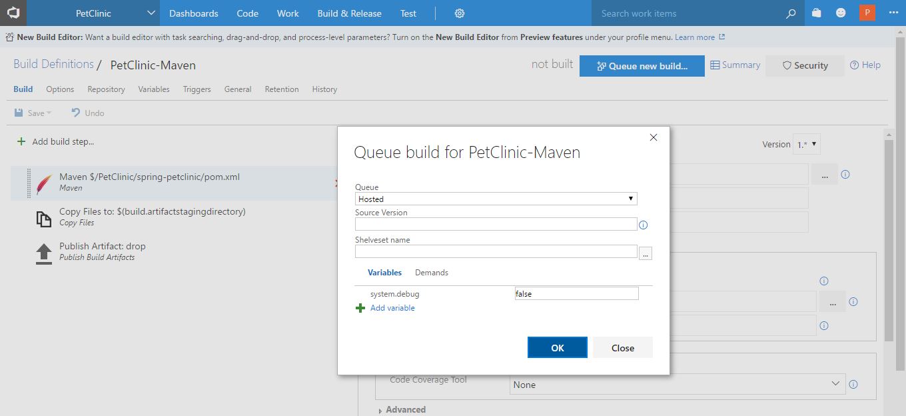Click the green plus next to Add variable
Screen dimensions: 906x416
[x=360, y=308]
